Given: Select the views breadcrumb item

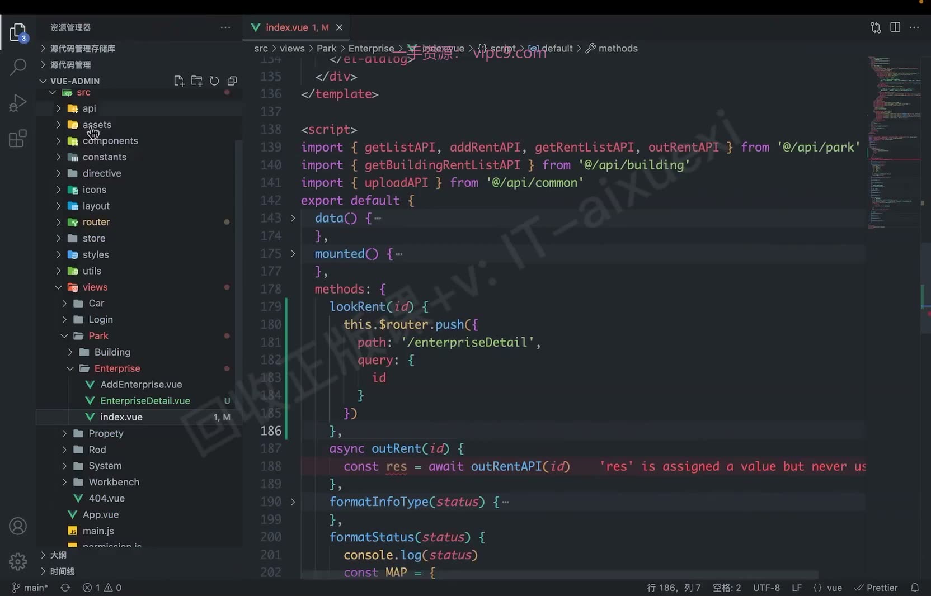Looking at the screenshot, I should (x=292, y=49).
